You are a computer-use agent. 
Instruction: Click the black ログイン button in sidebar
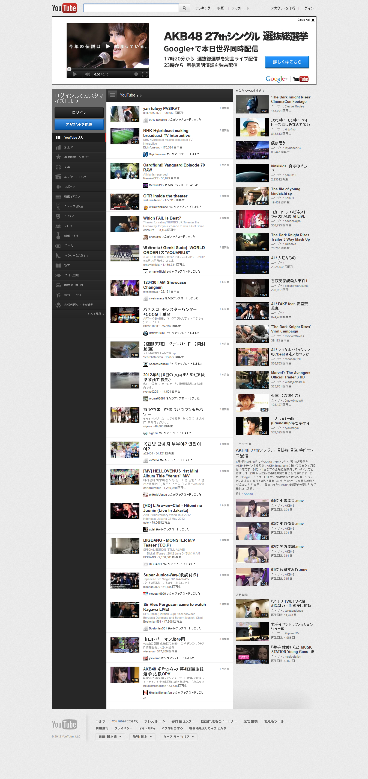(79, 113)
